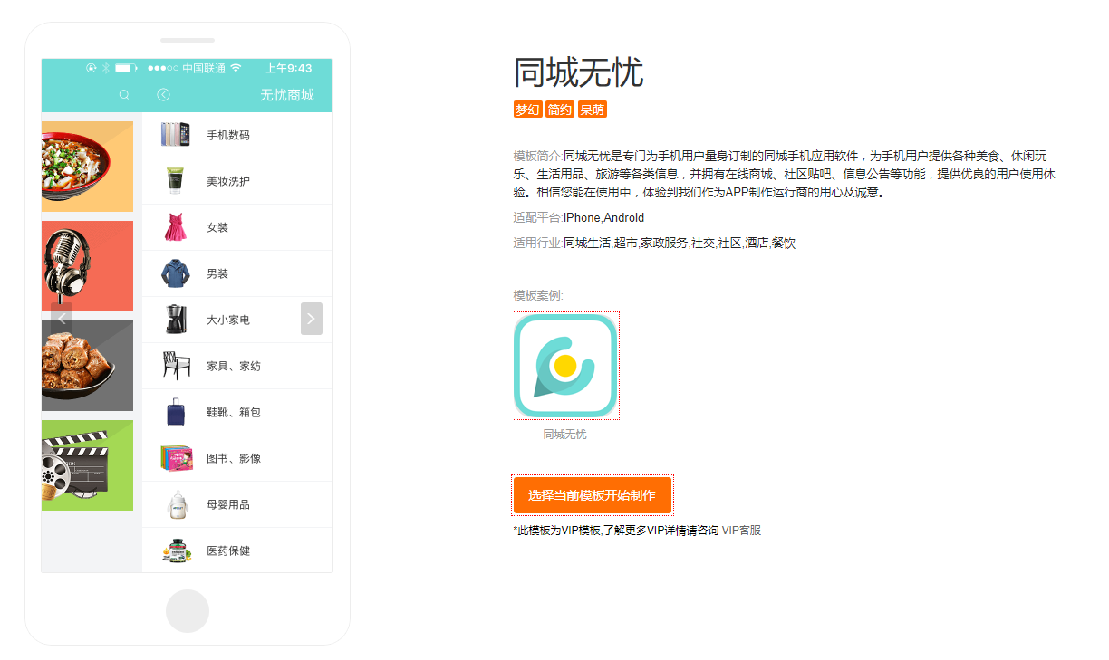Select the suitcase icon for 鞋靴、箱包
Screen dimensions: 1109x660
tap(174, 411)
